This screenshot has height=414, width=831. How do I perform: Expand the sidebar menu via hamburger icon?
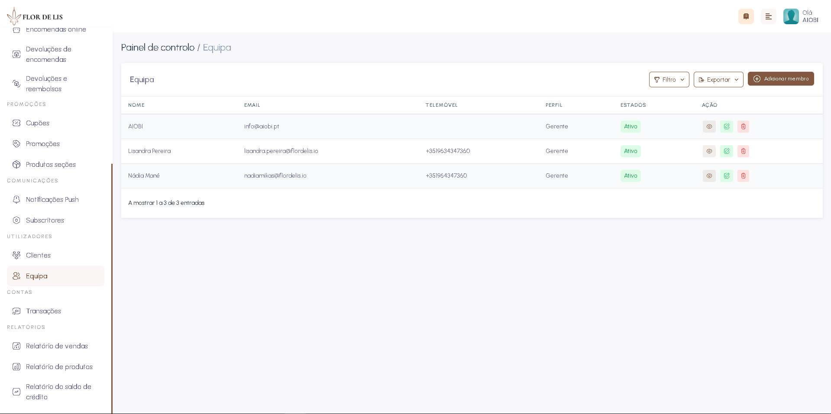768,16
